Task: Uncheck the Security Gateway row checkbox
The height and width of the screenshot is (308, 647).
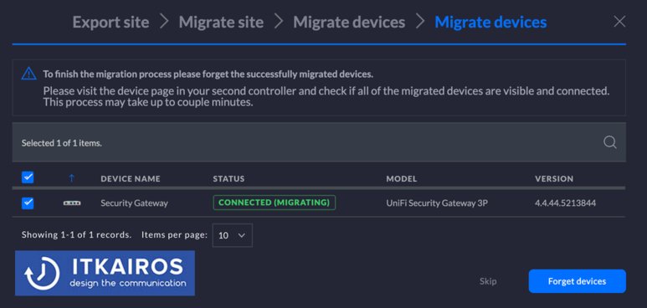Action: point(28,203)
